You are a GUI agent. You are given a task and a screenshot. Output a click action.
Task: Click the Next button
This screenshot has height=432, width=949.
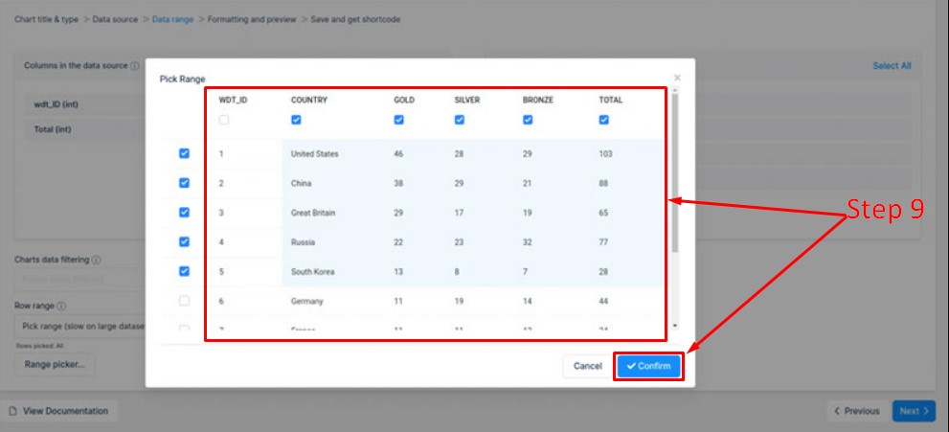914,411
